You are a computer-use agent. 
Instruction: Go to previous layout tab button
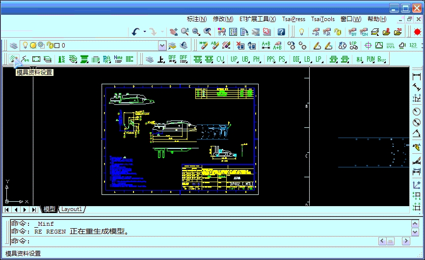(16, 210)
